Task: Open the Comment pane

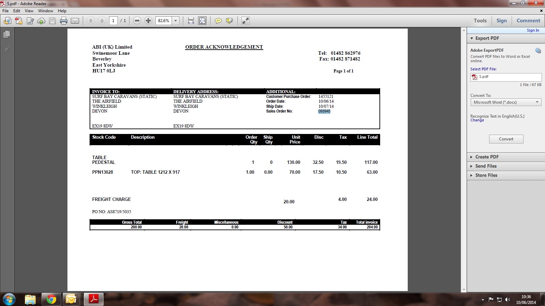Action: click(528, 21)
